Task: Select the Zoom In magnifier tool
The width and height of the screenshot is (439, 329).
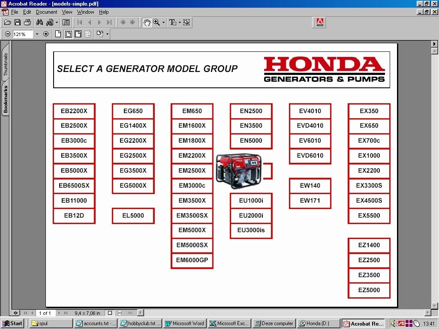Action: point(156,22)
